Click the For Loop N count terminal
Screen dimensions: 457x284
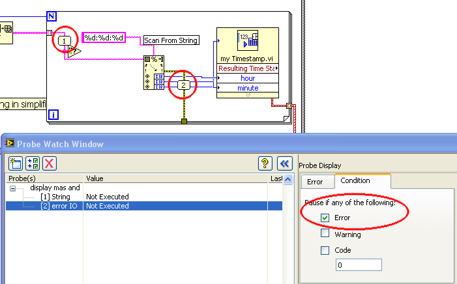pos(52,16)
